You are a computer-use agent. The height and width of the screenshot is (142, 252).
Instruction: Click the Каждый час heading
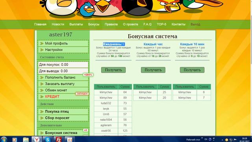coord(153,44)
